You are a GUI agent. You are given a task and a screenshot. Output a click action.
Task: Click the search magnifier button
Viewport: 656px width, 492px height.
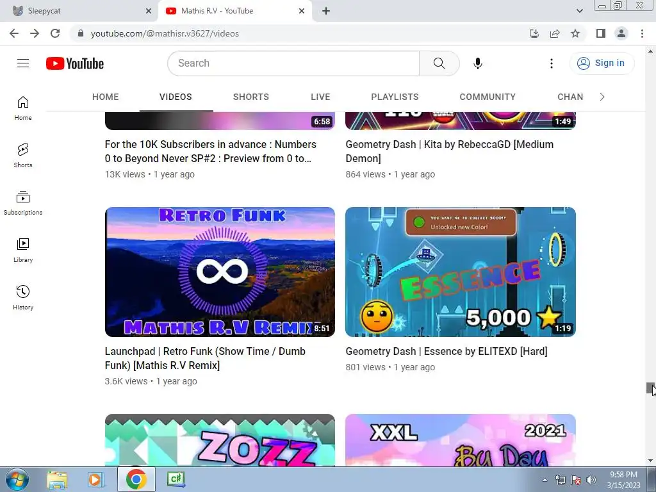click(439, 63)
